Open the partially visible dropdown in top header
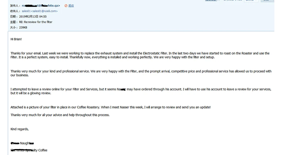This screenshot has width=283, height=155. 251,1
